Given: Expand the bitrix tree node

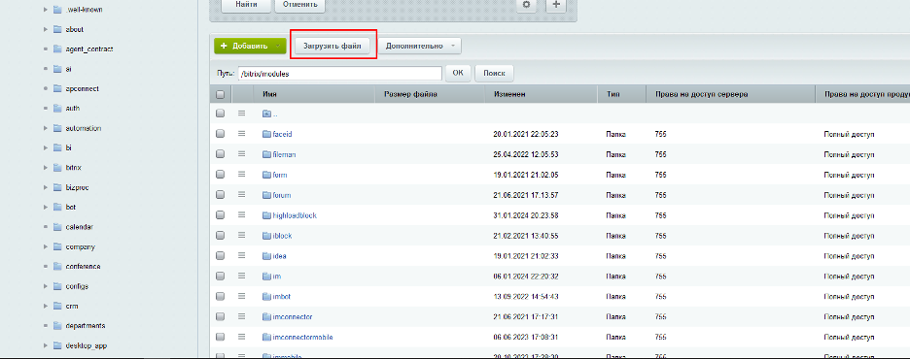Looking at the screenshot, I should (46, 167).
